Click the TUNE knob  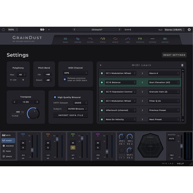click(33, 113)
